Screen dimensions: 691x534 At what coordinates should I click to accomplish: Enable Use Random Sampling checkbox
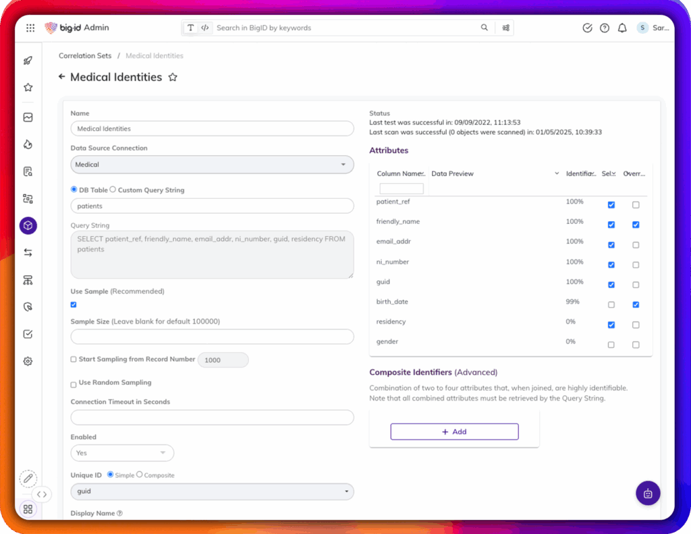pyautogui.click(x=74, y=384)
